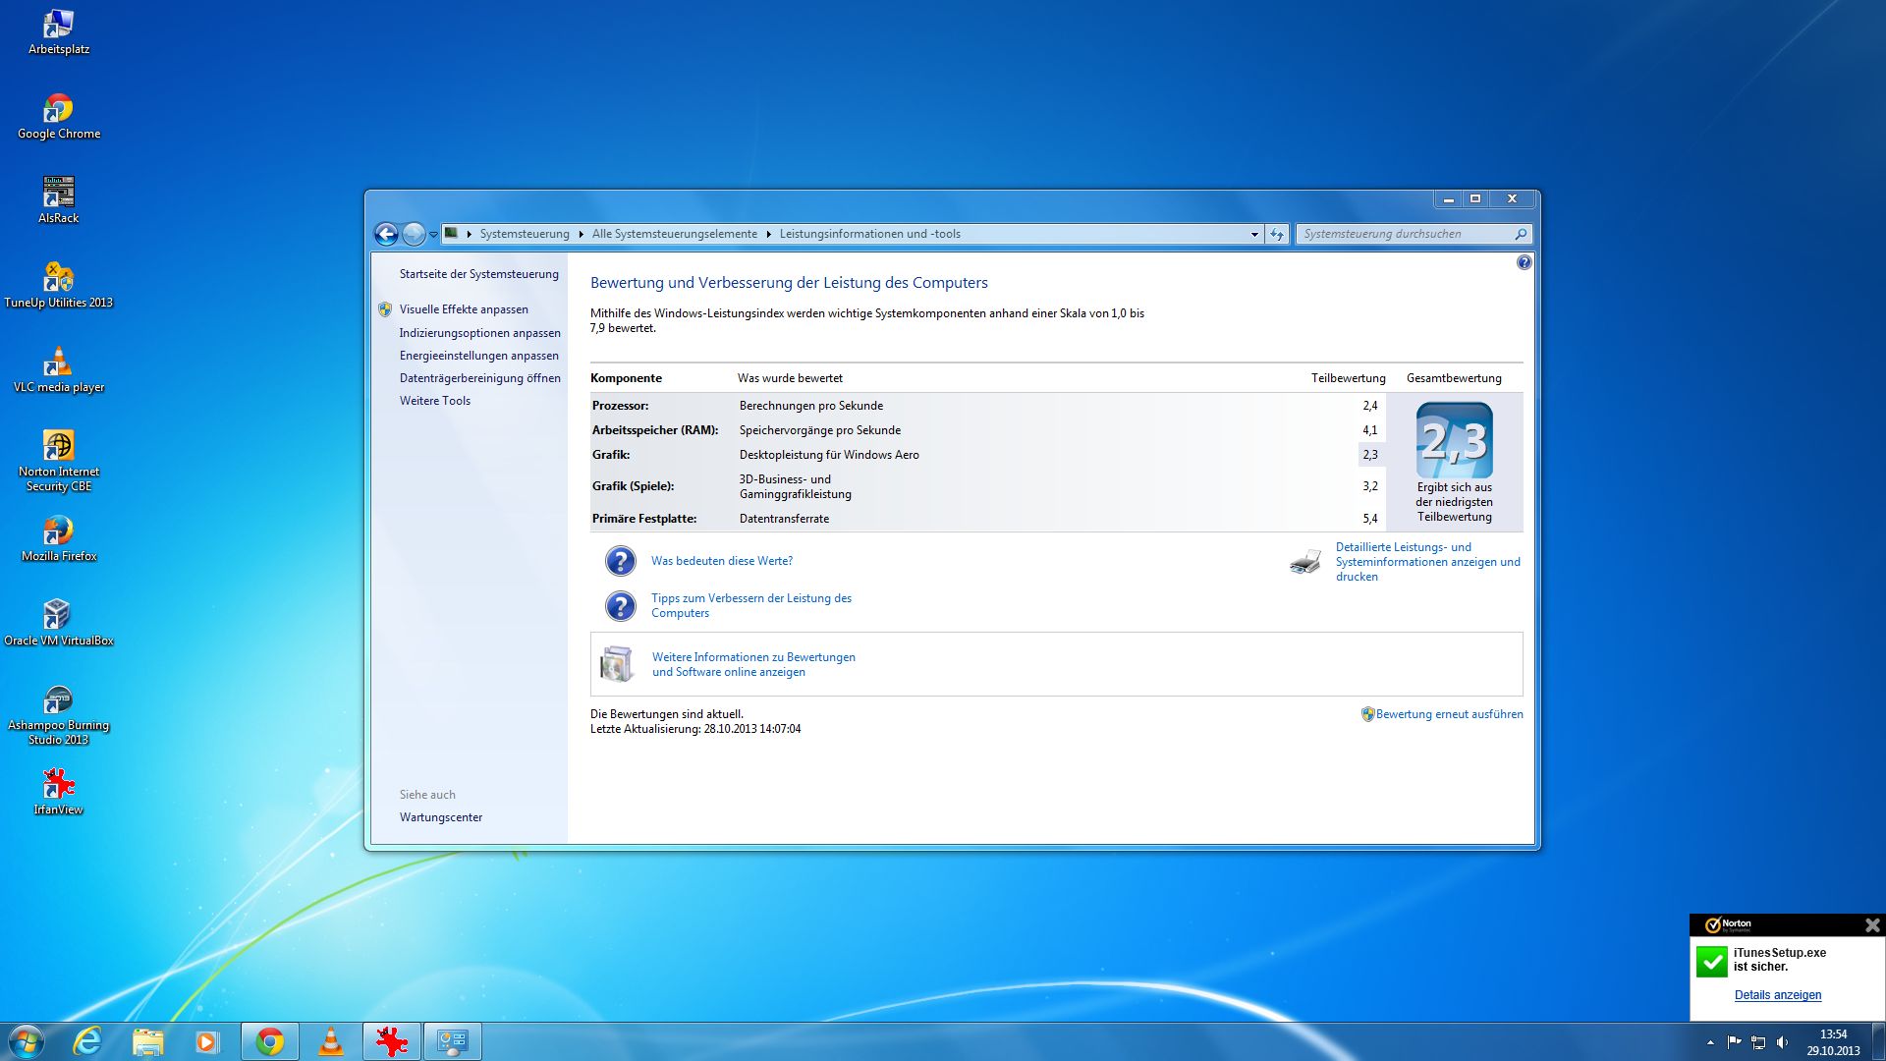Click Visuelle Effekte anpassen in sidebar
Screen dimensions: 1886x1061
pos(463,309)
